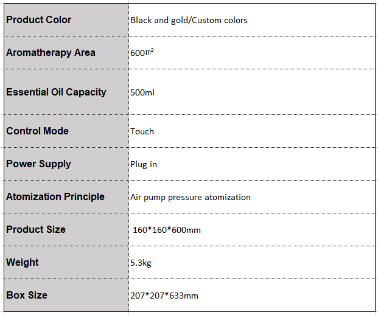Select the Black and gold/Custom colors cell
Image resolution: width=378 pixels, height=315 pixels.
(x=252, y=19)
